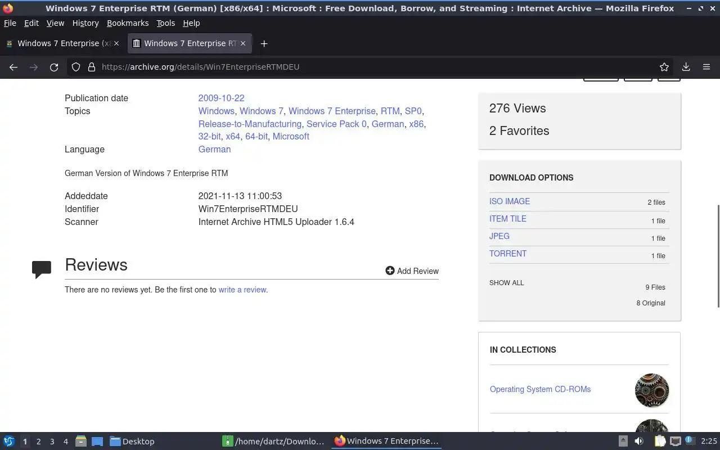Open the File menu
720x450 pixels.
(x=10, y=23)
